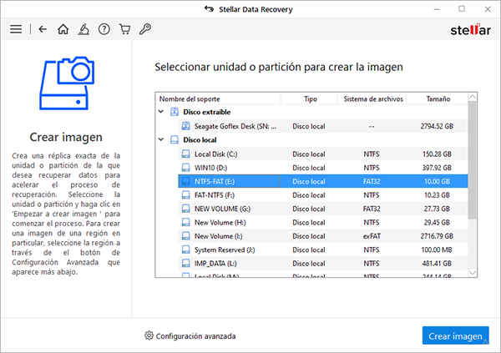
Task: Open the hamburger menu
Action: [15, 28]
